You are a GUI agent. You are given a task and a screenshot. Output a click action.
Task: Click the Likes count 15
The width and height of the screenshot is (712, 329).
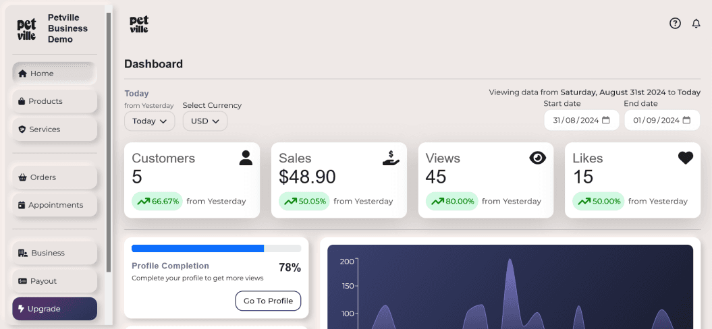tap(583, 177)
